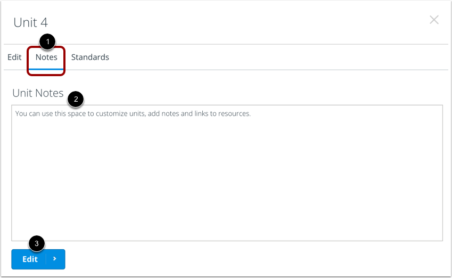The image size is (452, 278).
Task: Click the Unit Notes heading
Action: point(38,93)
